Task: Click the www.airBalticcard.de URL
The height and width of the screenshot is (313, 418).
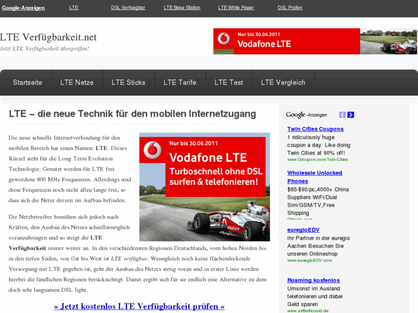Action: [x=308, y=311]
